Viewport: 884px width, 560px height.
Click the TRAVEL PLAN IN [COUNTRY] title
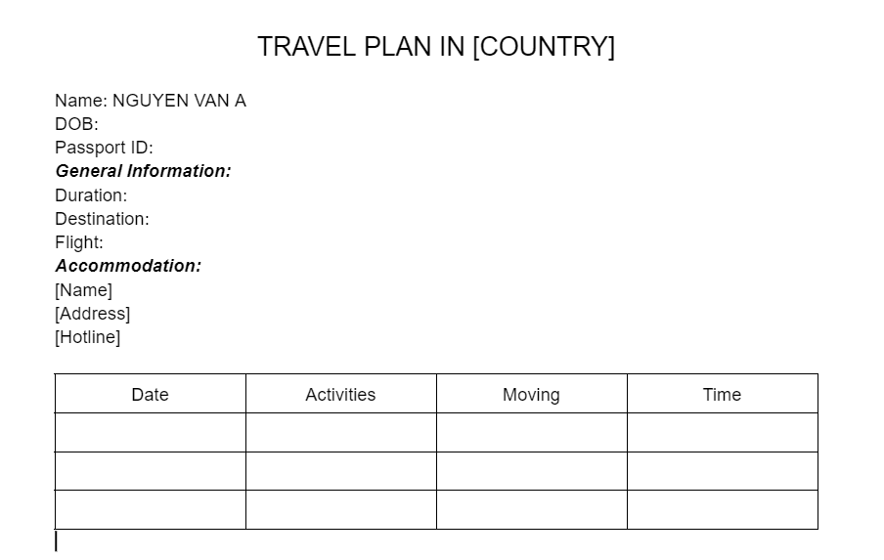[436, 47]
